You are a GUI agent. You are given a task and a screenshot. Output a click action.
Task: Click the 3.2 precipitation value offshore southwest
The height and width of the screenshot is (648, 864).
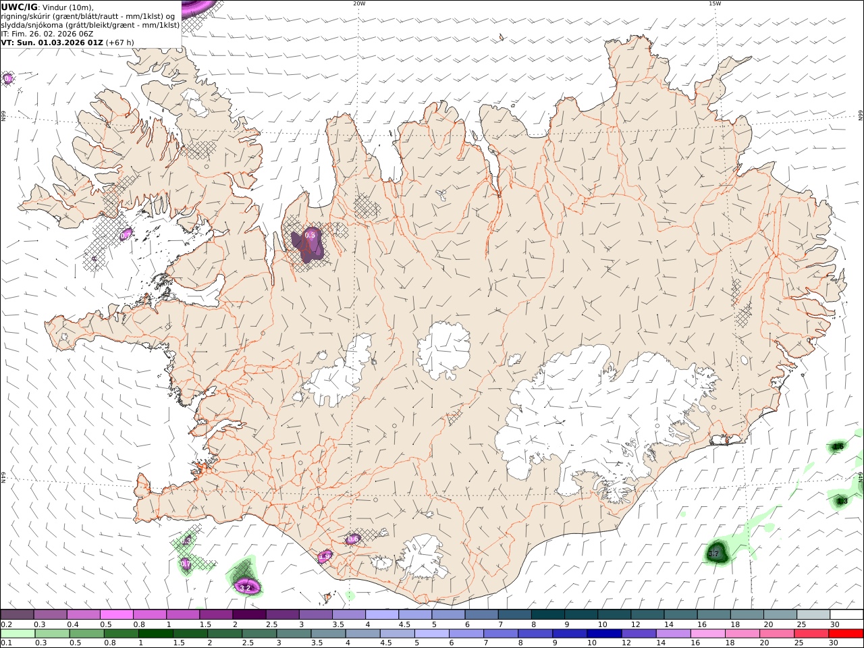[245, 588]
